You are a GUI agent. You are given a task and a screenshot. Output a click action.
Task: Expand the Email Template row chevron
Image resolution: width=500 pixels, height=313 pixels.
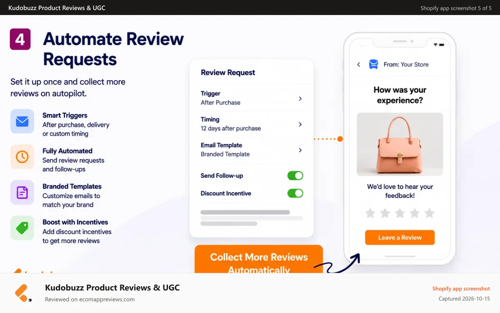300,150
